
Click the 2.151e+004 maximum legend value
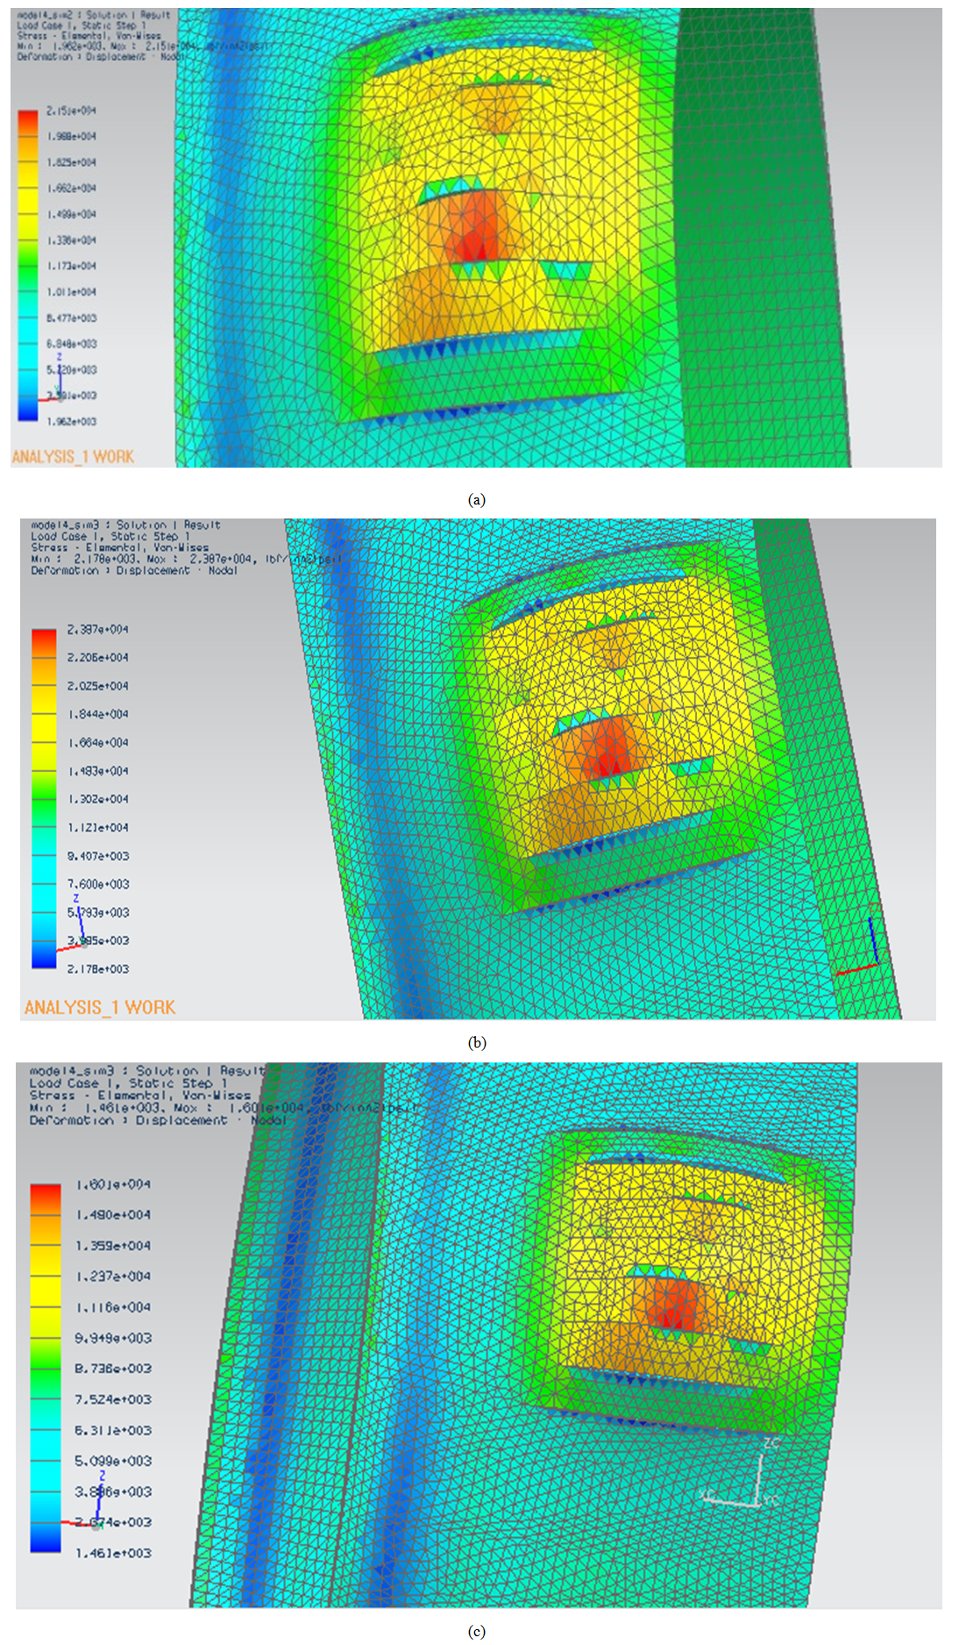point(71,111)
